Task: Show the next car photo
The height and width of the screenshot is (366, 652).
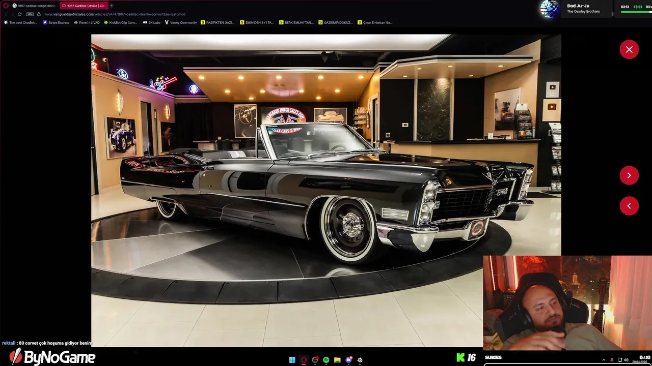Action: coord(629,175)
